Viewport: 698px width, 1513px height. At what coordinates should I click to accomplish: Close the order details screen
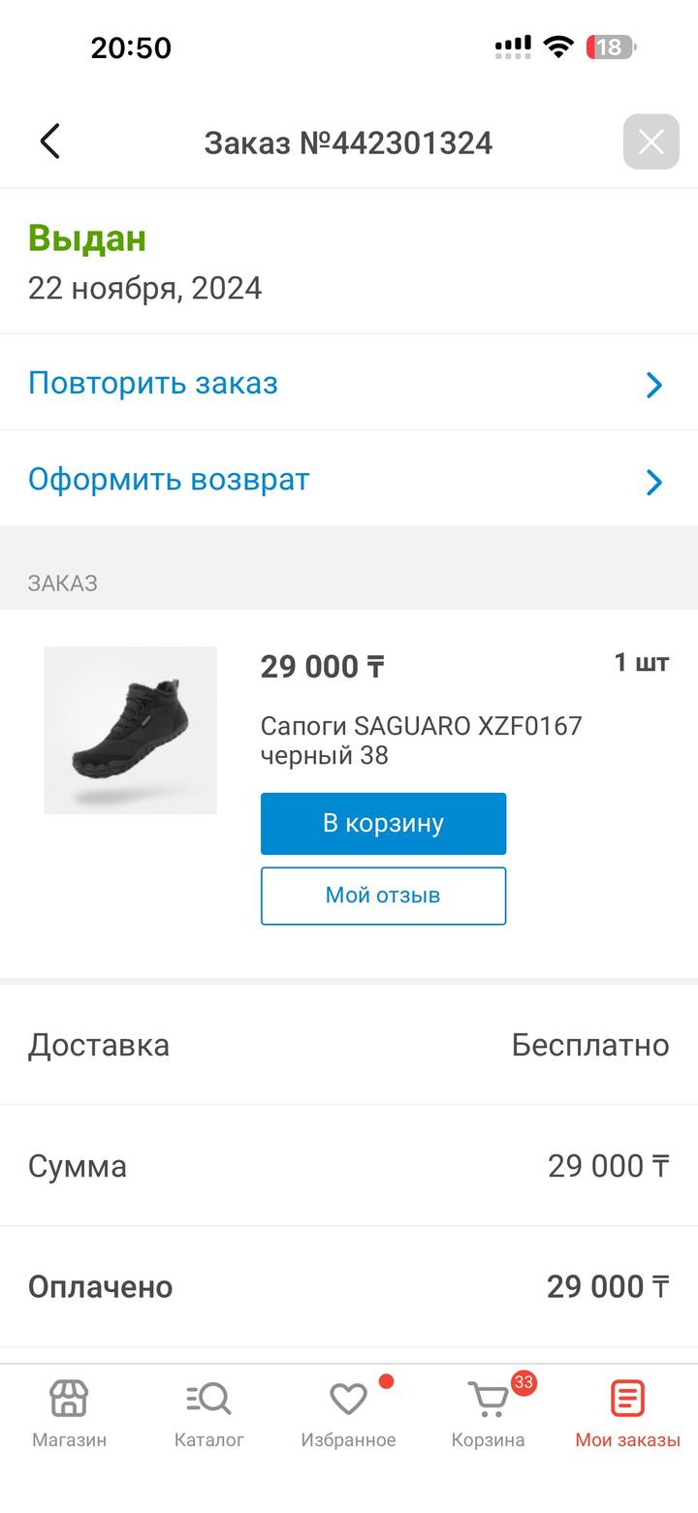(x=650, y=142)
